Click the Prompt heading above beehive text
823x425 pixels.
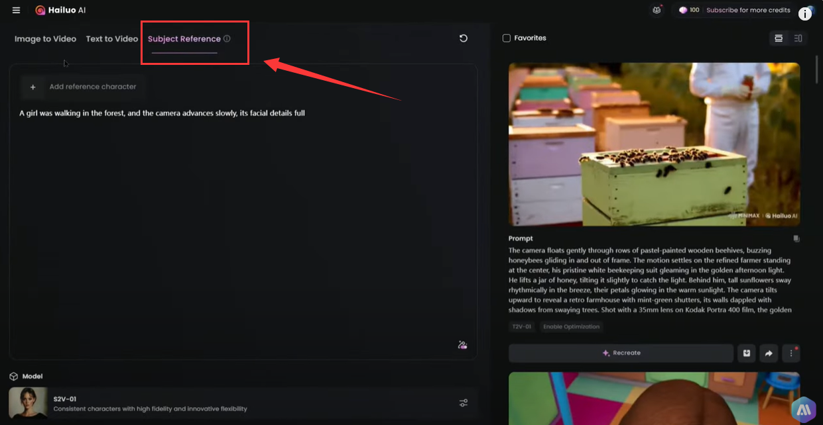click(x=521, y=238)
